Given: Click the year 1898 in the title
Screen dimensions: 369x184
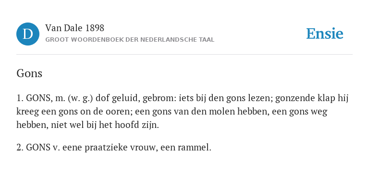Looking at the screenshot, I should pos(95,28).
